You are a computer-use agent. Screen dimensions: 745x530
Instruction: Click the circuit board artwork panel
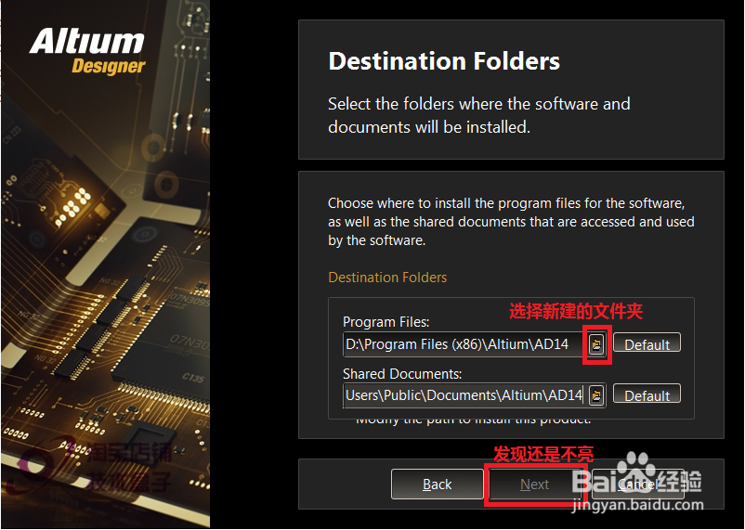(106, 264)
